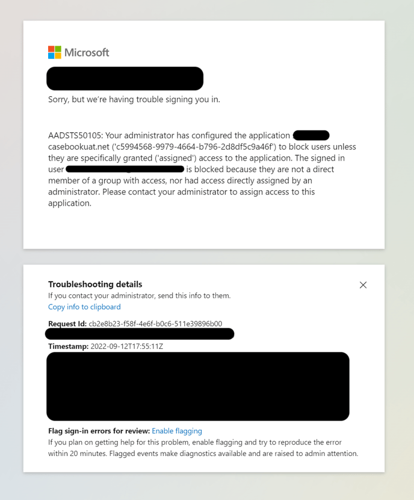Click the Copy info to clipboard link
Screen dimensions: 414x500
click(x=84, y=307)
